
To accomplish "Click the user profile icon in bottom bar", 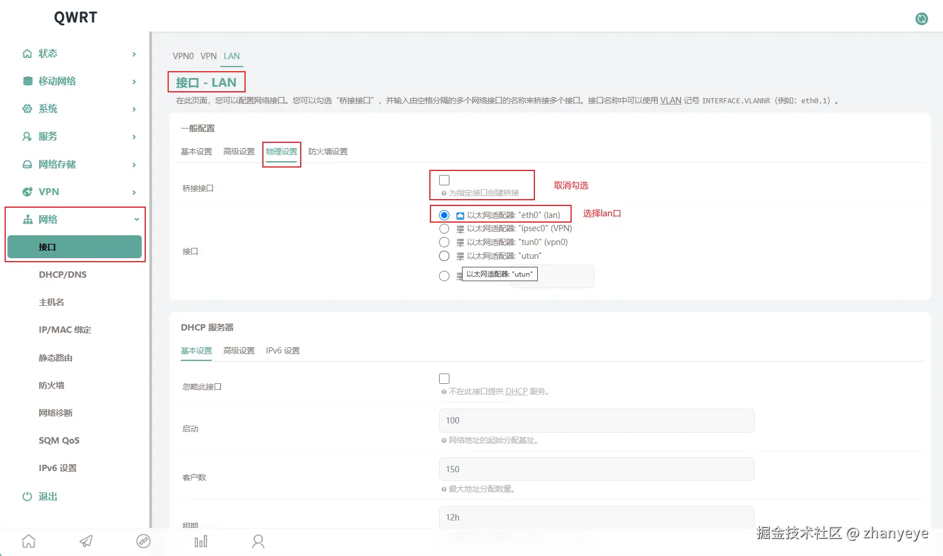I will (x=258, y=541).
